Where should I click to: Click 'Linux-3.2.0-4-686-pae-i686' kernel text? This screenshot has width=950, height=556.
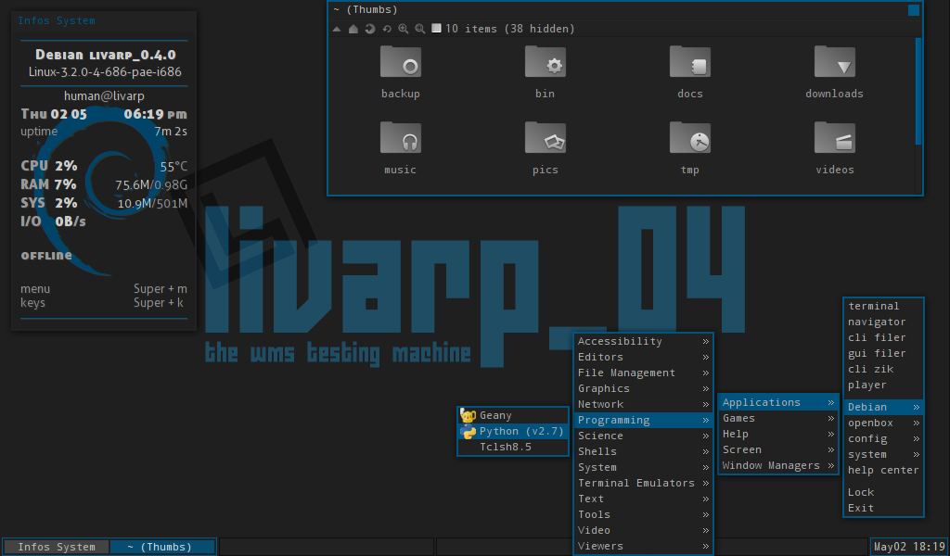(105, 71)
